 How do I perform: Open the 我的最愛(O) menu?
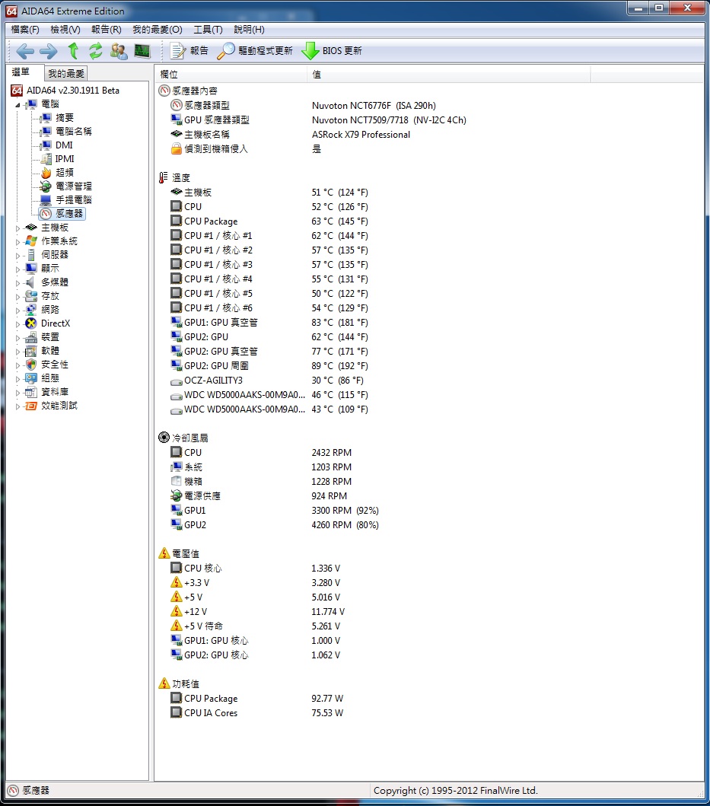pos(158,30)
